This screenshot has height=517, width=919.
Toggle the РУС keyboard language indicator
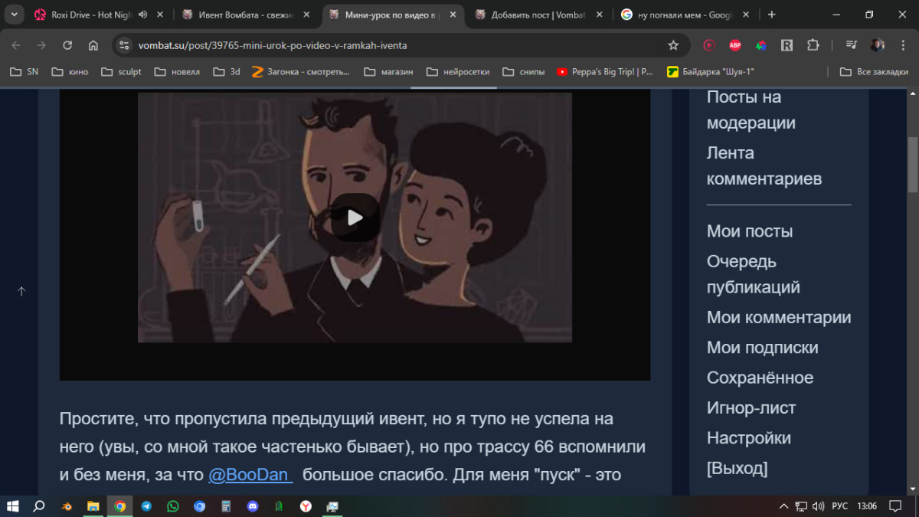pyautogui.click(x=839, y=506)
